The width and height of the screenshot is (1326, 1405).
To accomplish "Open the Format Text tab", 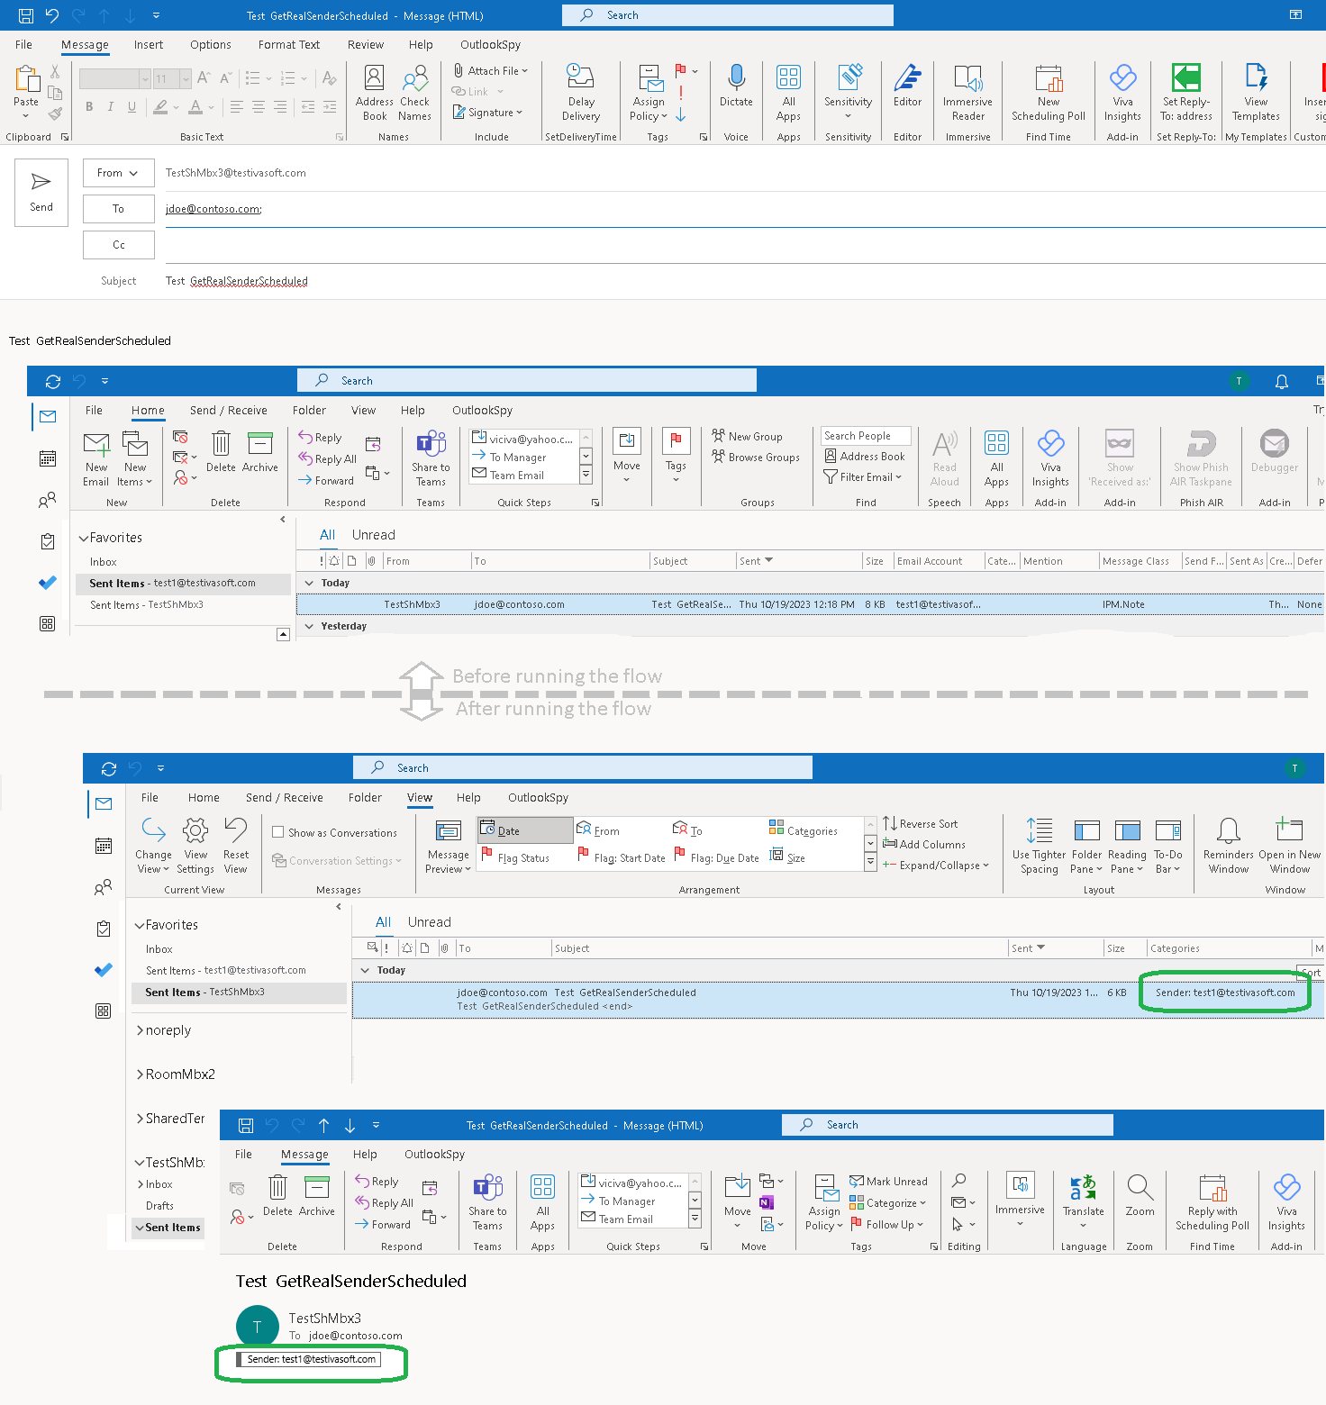I will pyautogui.click(x=288, y=45).
